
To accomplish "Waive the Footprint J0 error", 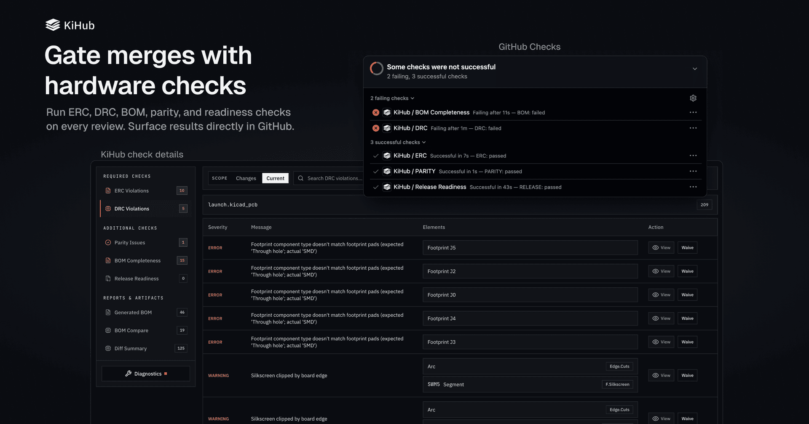I will [x=687, y=295].
